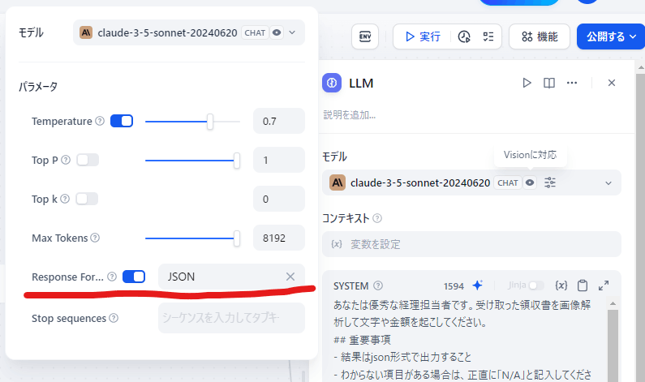The image size is (645, 382).
Task: Expand the SYSTEM prompt editor
Action: tap(604, 285)
